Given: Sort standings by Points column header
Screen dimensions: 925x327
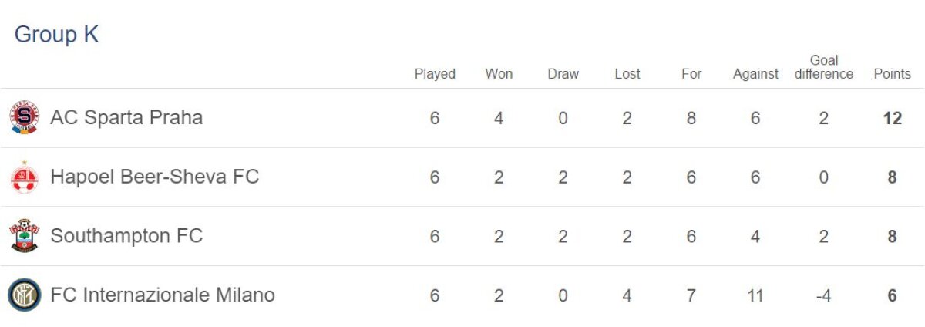Looking at the screenshot, I should point(892,74).
